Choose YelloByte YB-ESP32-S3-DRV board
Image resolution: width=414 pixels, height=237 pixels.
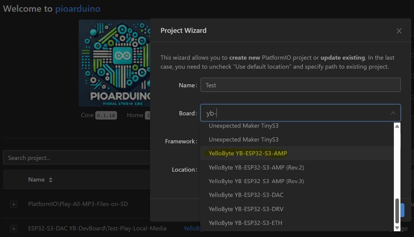(297, 209)
